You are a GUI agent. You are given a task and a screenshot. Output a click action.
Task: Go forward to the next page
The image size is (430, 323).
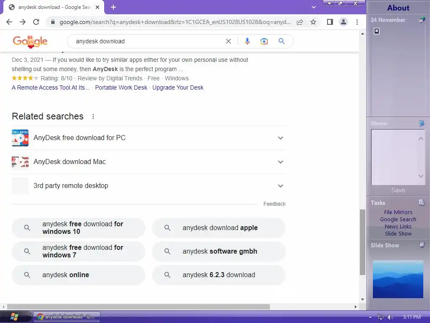(23, 22)
